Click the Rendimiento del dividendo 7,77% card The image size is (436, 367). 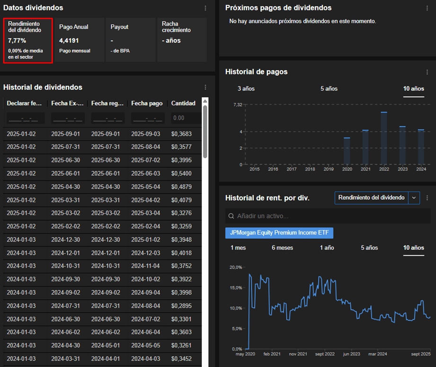pos(27,40)
